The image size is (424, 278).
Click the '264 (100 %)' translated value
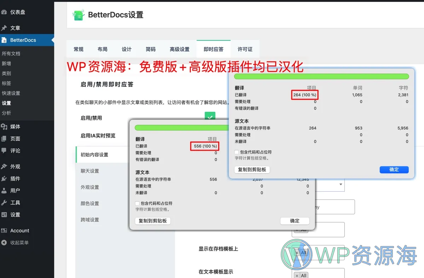click(305, 95)
